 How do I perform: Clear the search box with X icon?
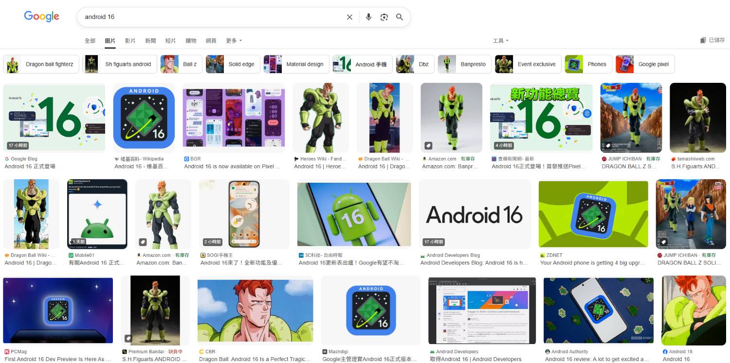349,17
